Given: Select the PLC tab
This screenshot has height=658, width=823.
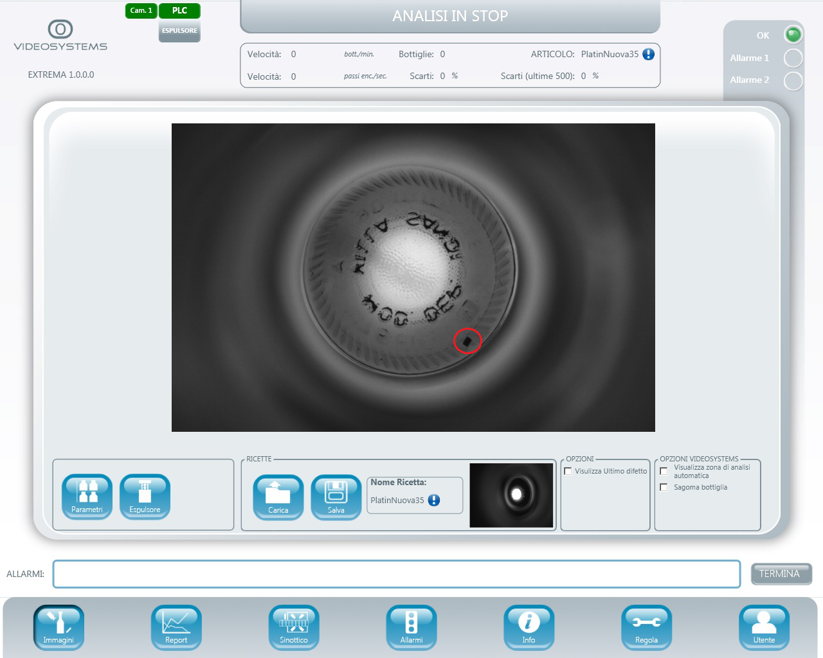Looking at the screenshot, I should (x=179, y=10).
